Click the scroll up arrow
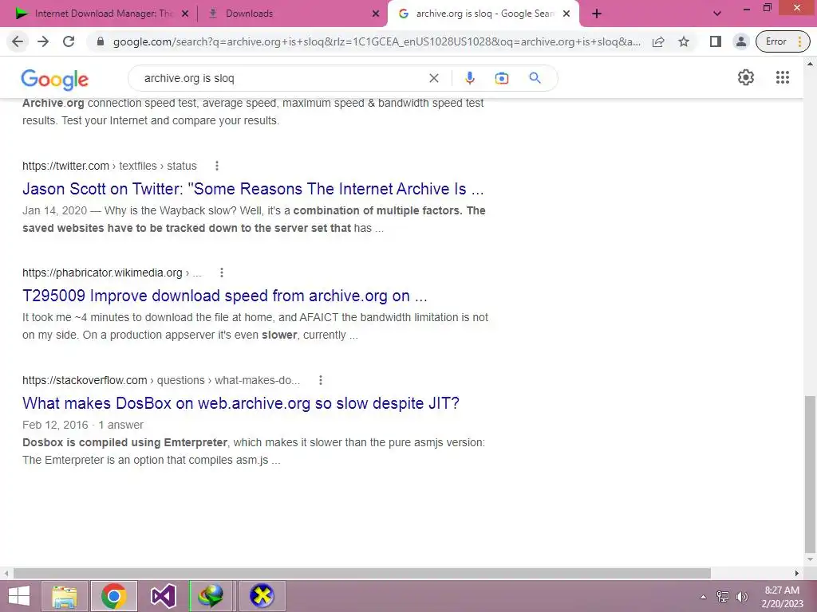The height and width of the screenshot is (612, 817). point(810,64)
